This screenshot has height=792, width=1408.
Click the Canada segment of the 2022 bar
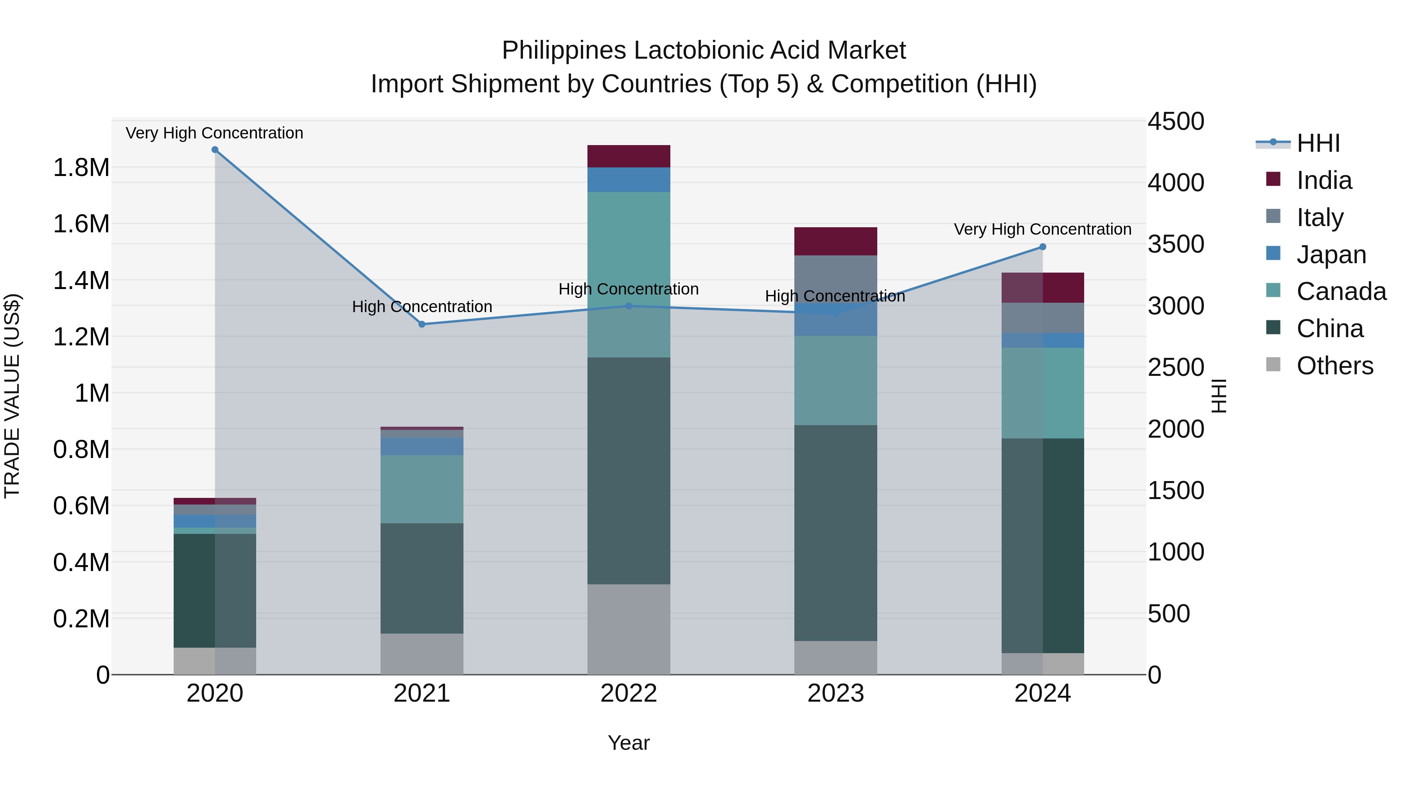(x=629, y=275)
